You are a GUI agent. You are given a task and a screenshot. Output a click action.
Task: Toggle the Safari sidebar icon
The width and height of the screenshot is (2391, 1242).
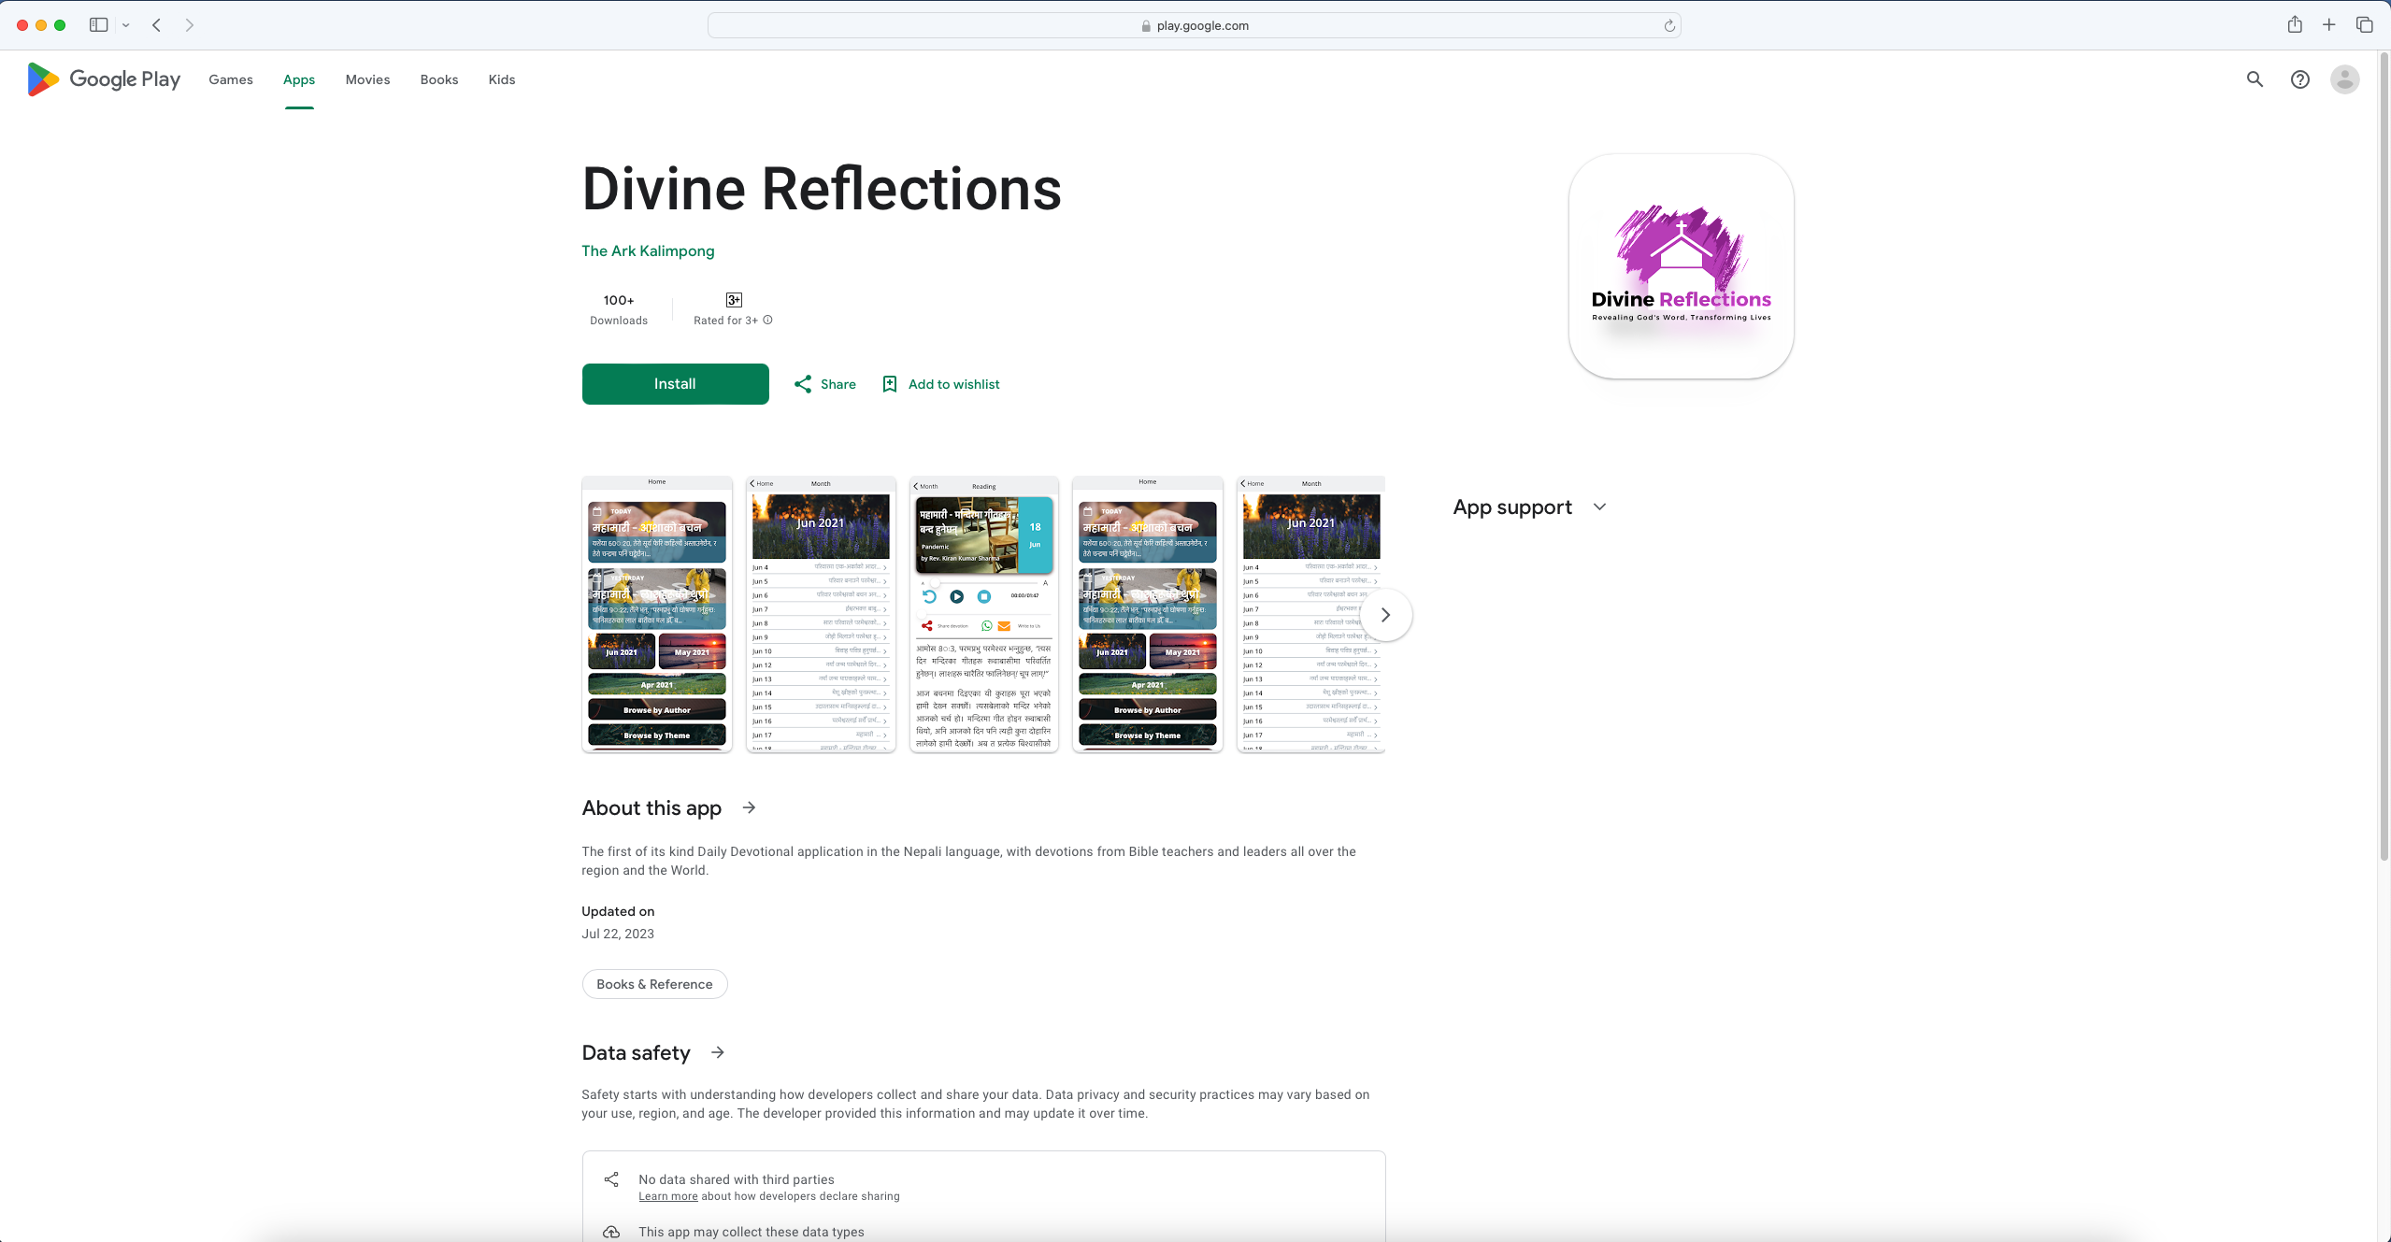[98, 25]
